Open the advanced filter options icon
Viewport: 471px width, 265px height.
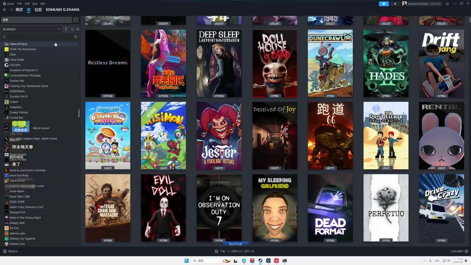[x=76, y=37]
